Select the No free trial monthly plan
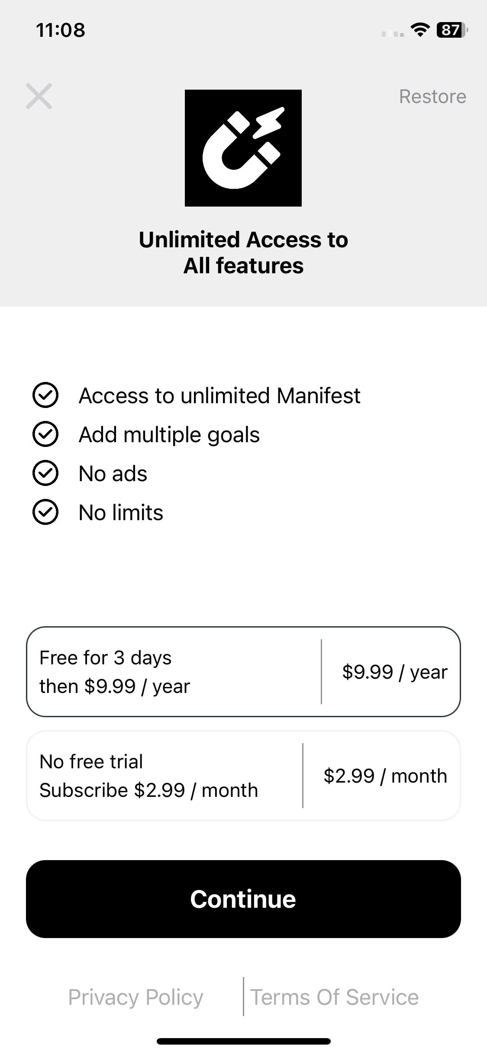This screenshot has width=487, height=1055. (x=243, y=776)
